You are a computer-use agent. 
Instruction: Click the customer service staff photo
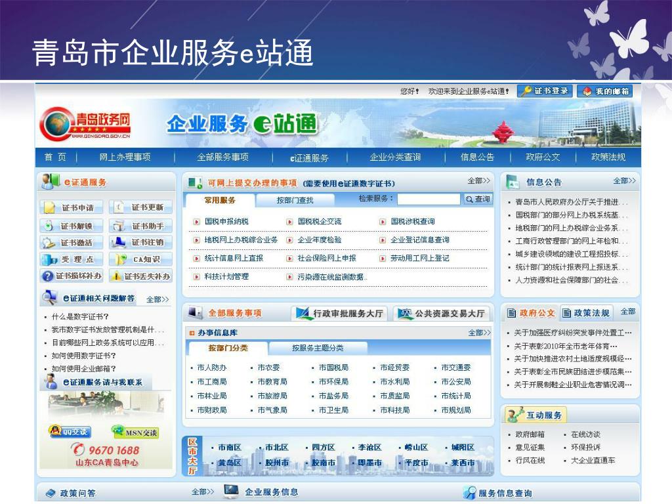point(106,405)
